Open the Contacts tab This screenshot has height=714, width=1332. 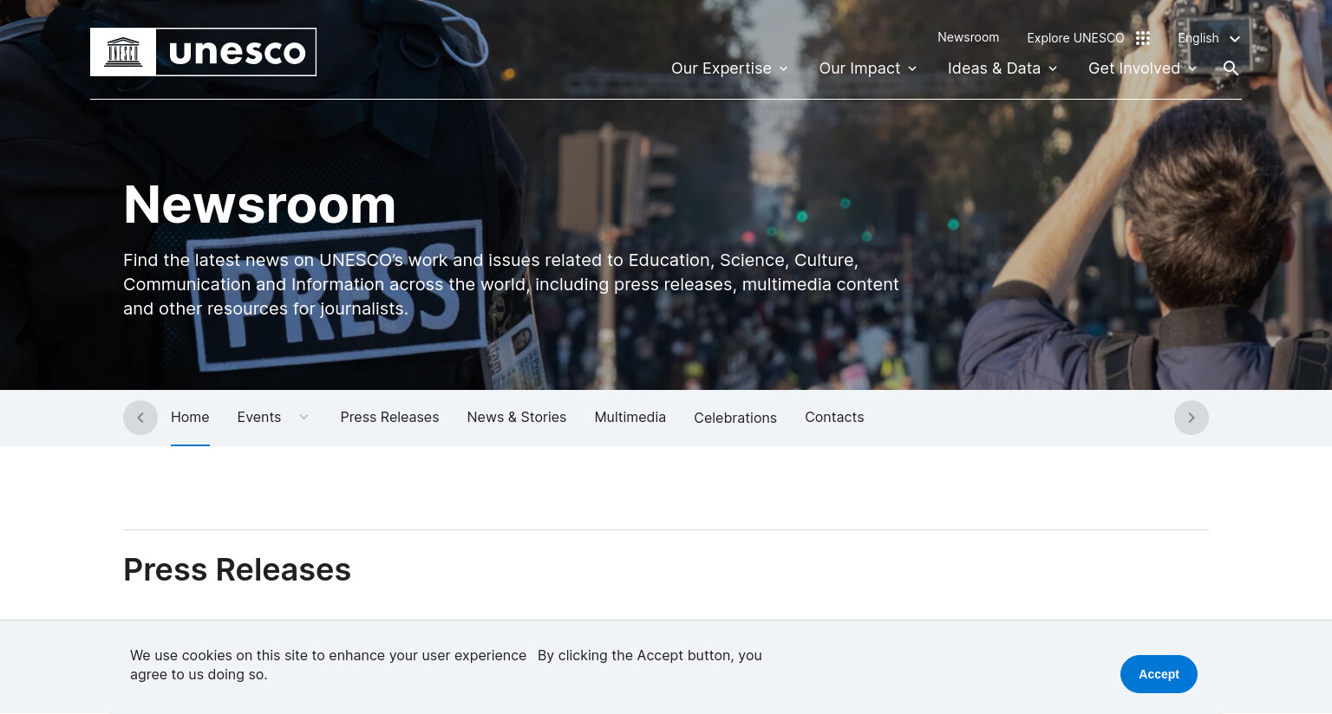(x=834, y=417)
